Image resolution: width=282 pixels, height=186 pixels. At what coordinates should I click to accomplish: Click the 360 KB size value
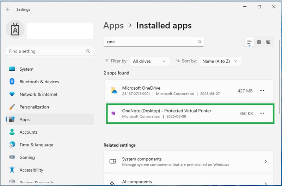(x=246, y=113)
